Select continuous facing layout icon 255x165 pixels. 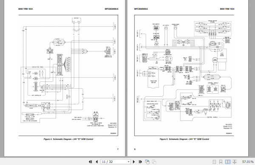point(234,162)
